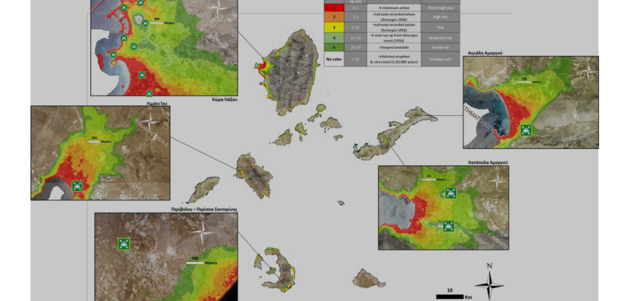Image resolution: width=621 pixels, height=301 pixels.
Task: Select the red level 1 legend swatch
Action: (334, 8)
